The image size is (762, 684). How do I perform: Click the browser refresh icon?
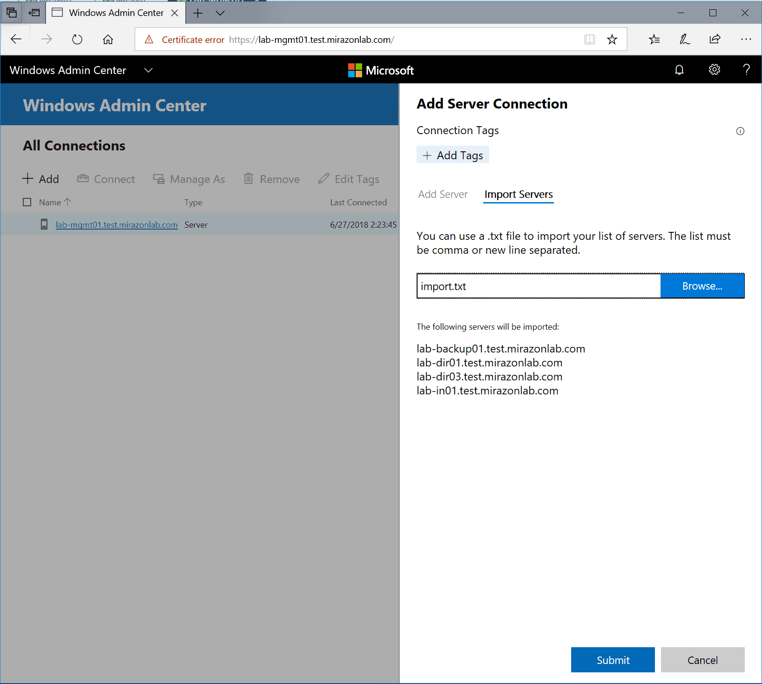click(x=77, y=40)
